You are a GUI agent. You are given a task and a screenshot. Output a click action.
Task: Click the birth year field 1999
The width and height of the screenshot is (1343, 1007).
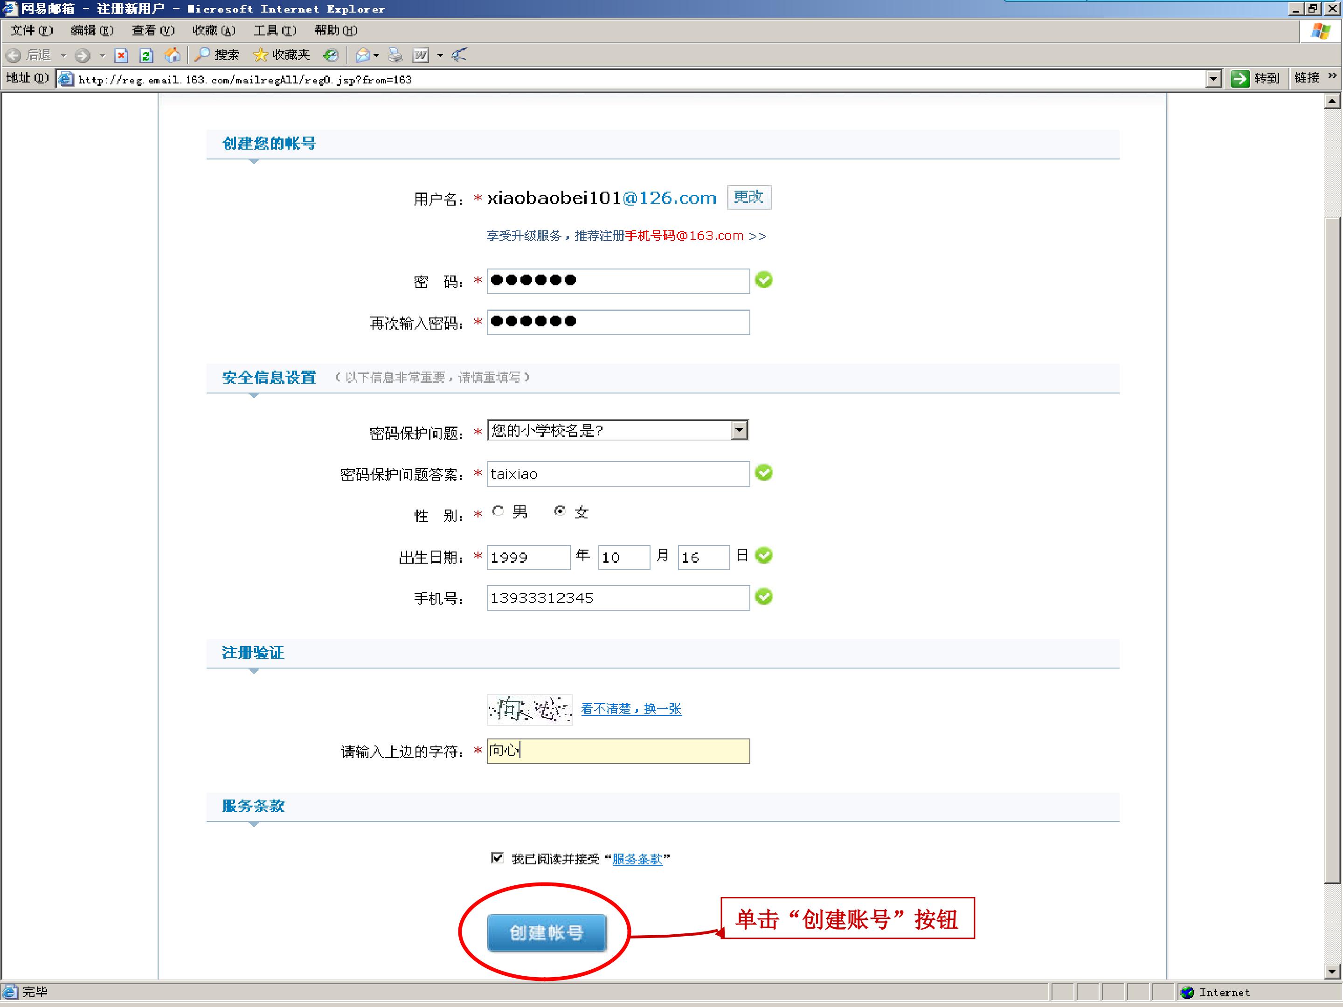pyautogui.click(x=528, y=557)
